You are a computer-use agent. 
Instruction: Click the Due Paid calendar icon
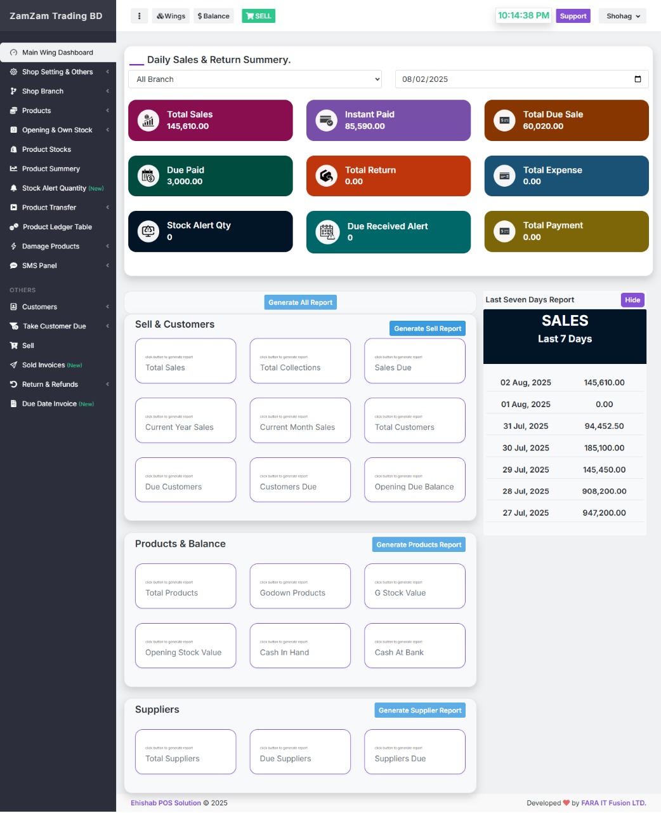point(148,176)
